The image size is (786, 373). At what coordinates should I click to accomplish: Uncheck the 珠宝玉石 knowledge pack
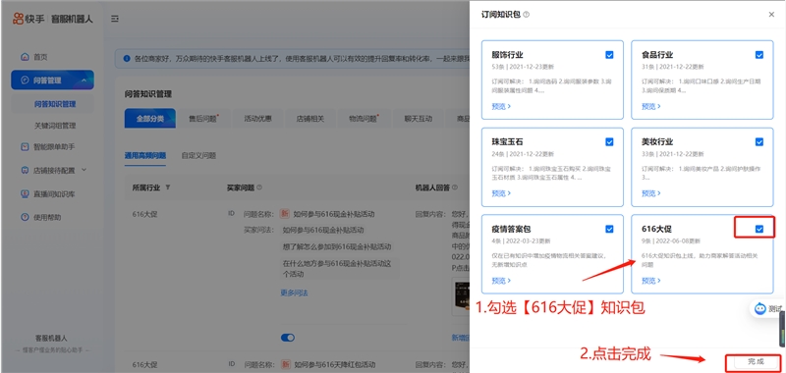point(609,142)
